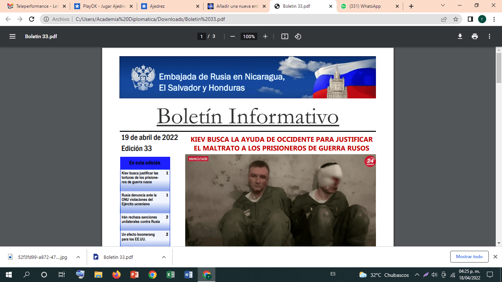Click the address bar URL

[150, 19]
